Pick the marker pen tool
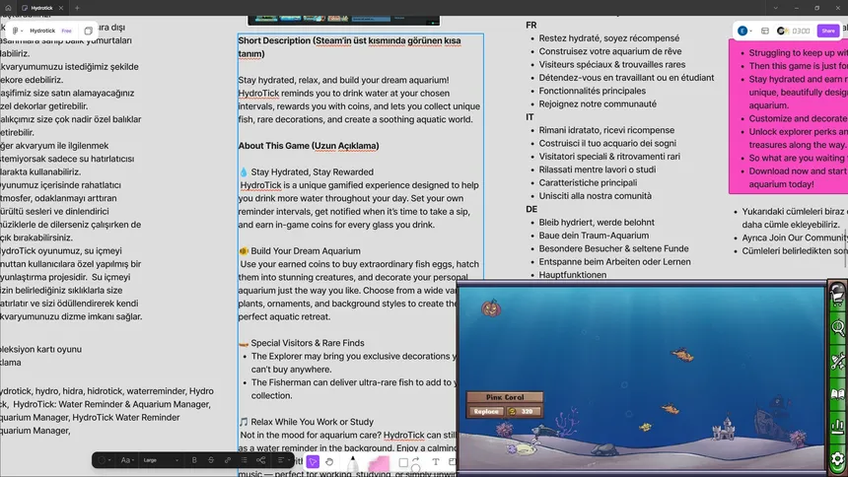The width and height of the screenshot is (848, 477). [x=353, y=465]
